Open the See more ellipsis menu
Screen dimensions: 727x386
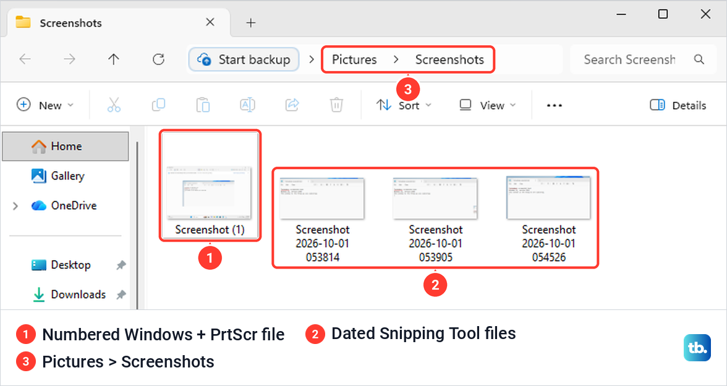555,105
